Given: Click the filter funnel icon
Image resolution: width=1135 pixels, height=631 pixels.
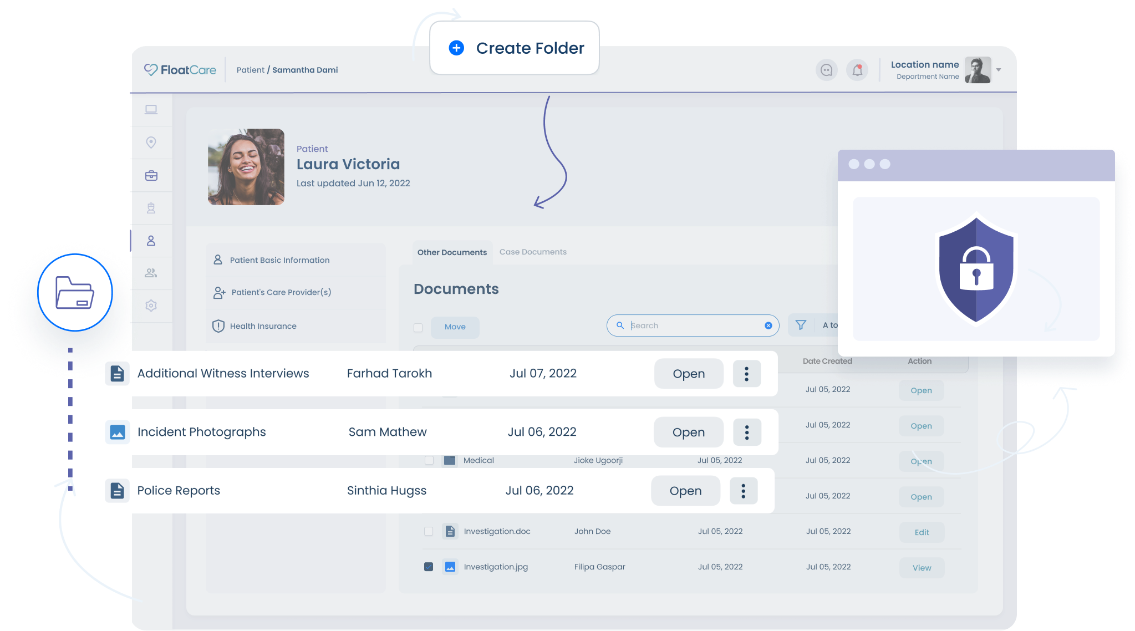Looking at the screenshot, I should (x=801, y=325).
